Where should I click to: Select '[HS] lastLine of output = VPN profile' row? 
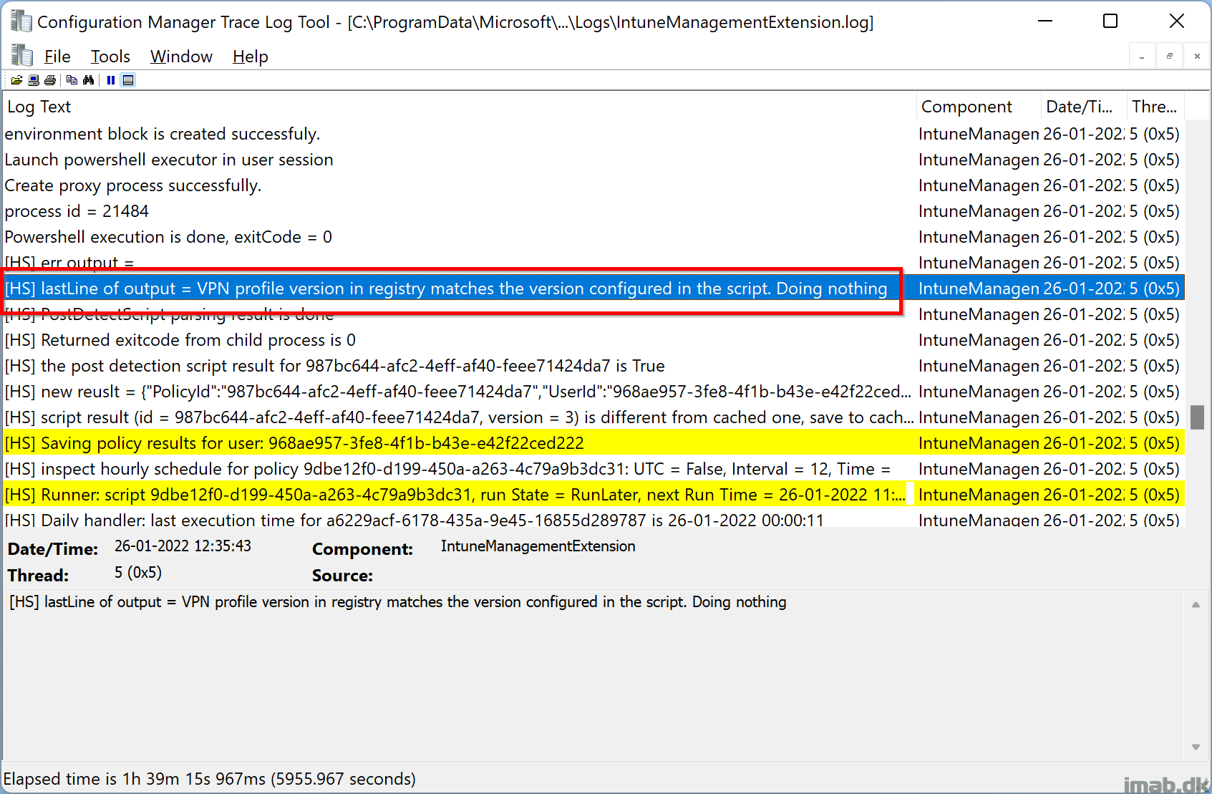[593, 289]
